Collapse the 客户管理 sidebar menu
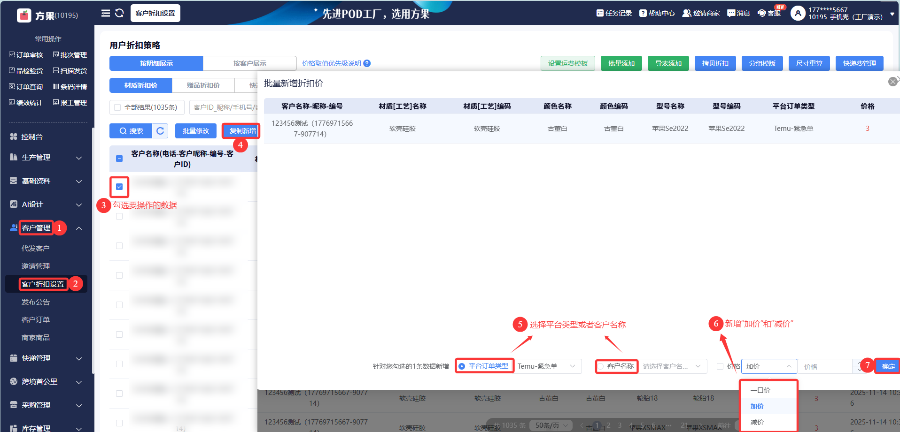This screenshot has width=900, height=432. click(x=79, y=228)
